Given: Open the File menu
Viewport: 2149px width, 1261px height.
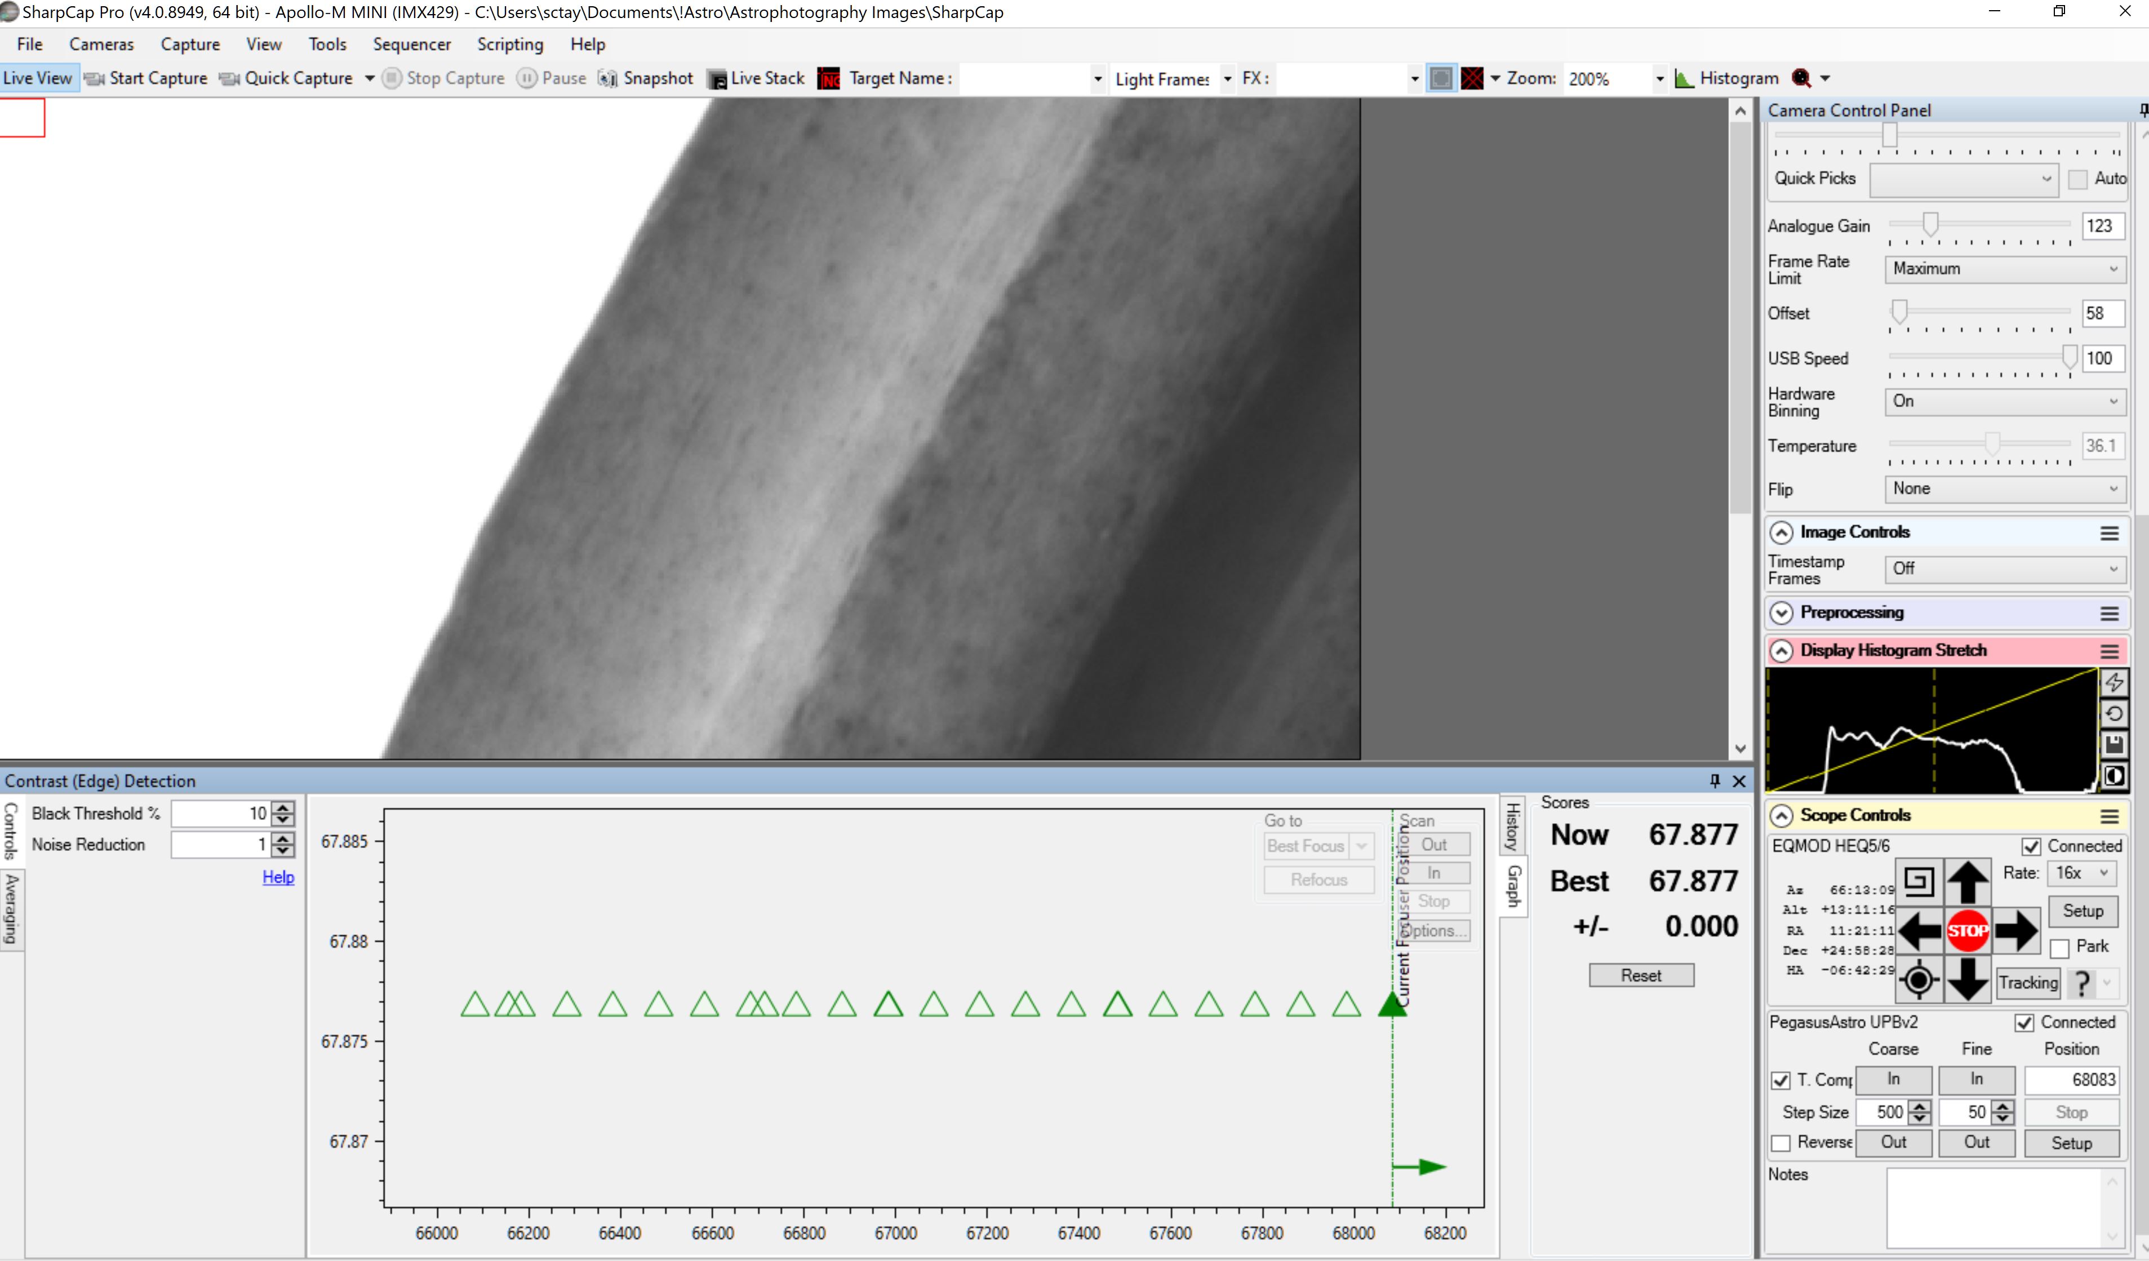Looking at the screenshot, I should 29,45.
